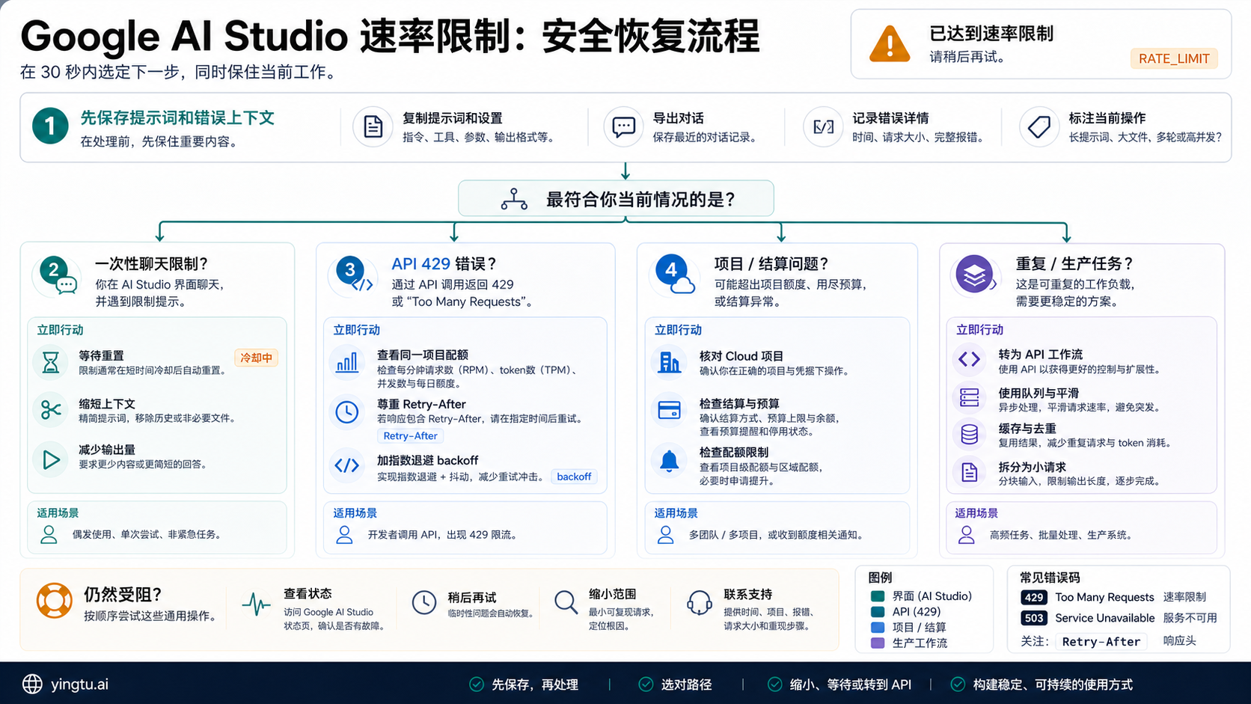Click the branch icon in 最符合你当前情况的是
The width and height of the screenshot is (1251, 704).
pos(514,199)
